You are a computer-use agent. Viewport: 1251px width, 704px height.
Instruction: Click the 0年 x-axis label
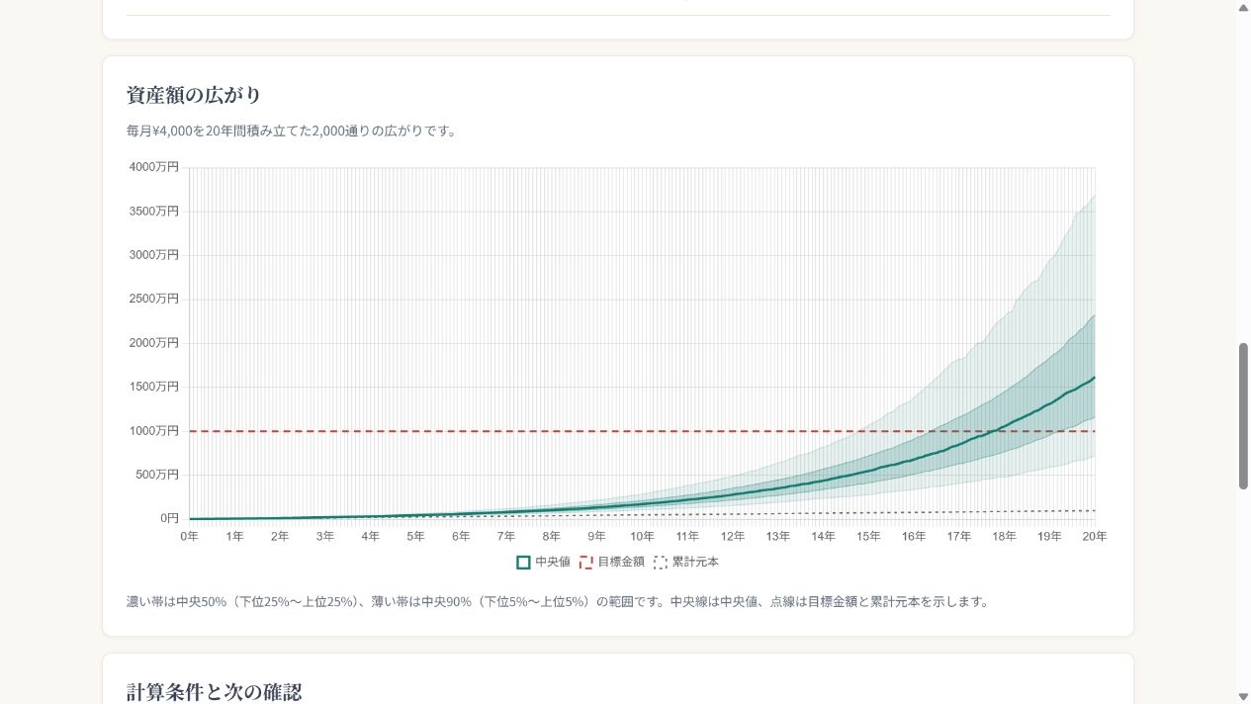189,536
